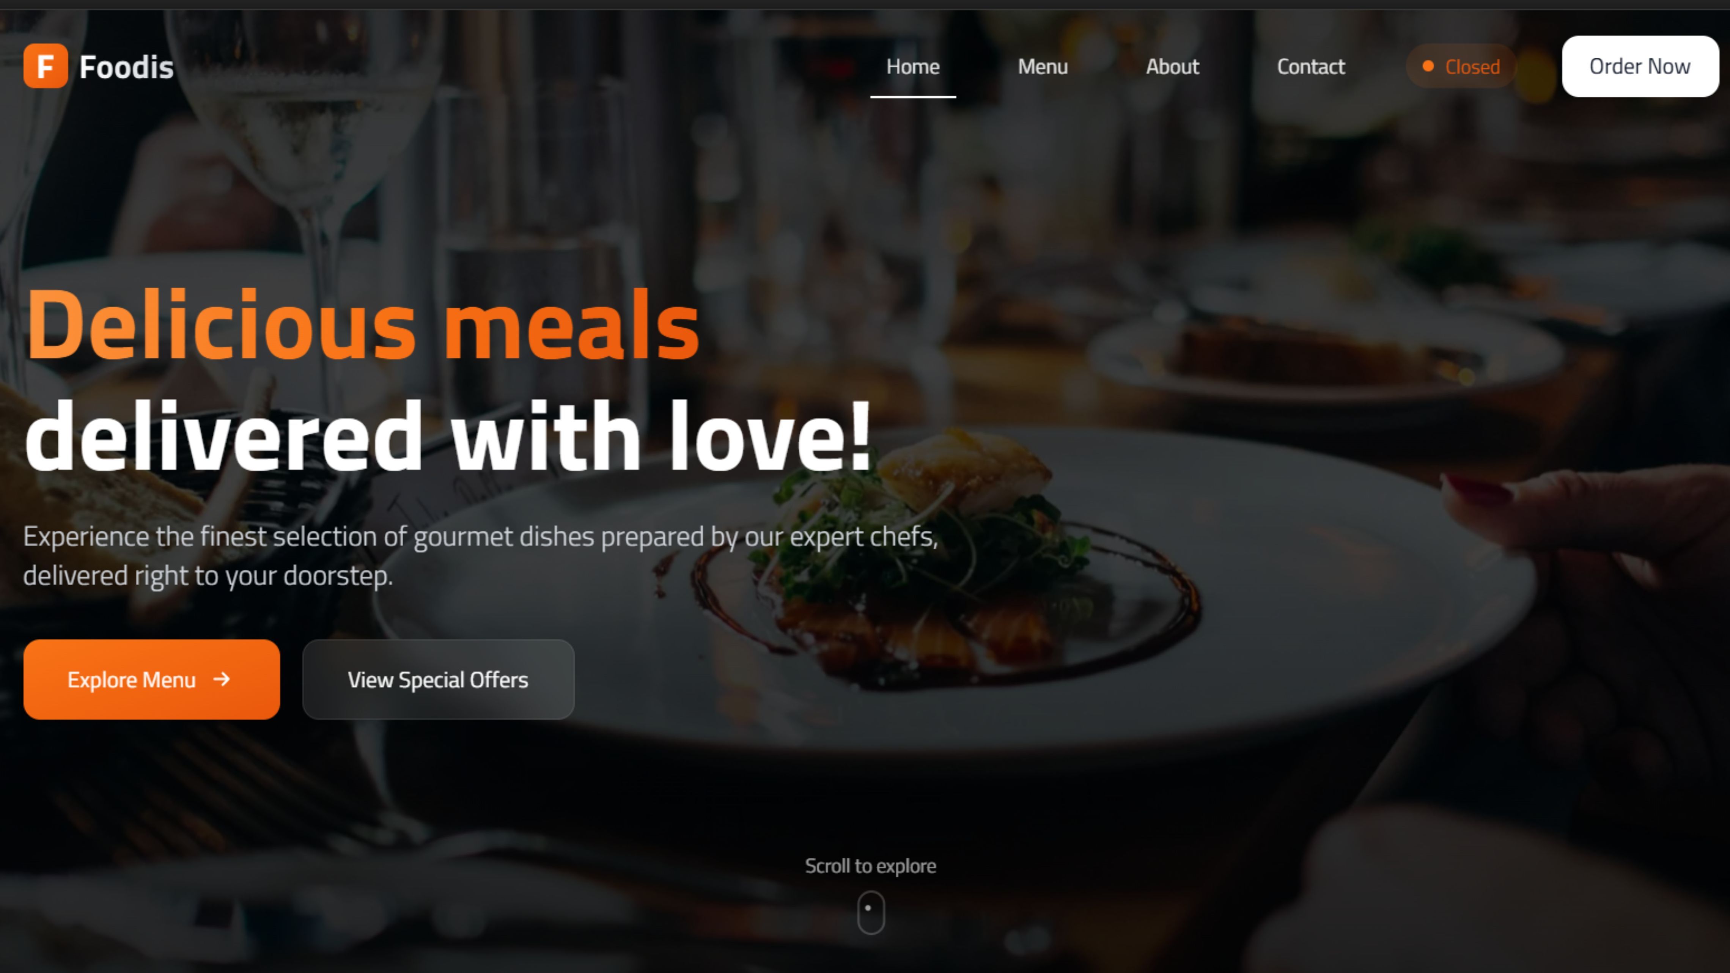The width and height of the screenshot is (1730, 973).
Task: Click the orange Delicious meals headline
Action: click(363, 324)
